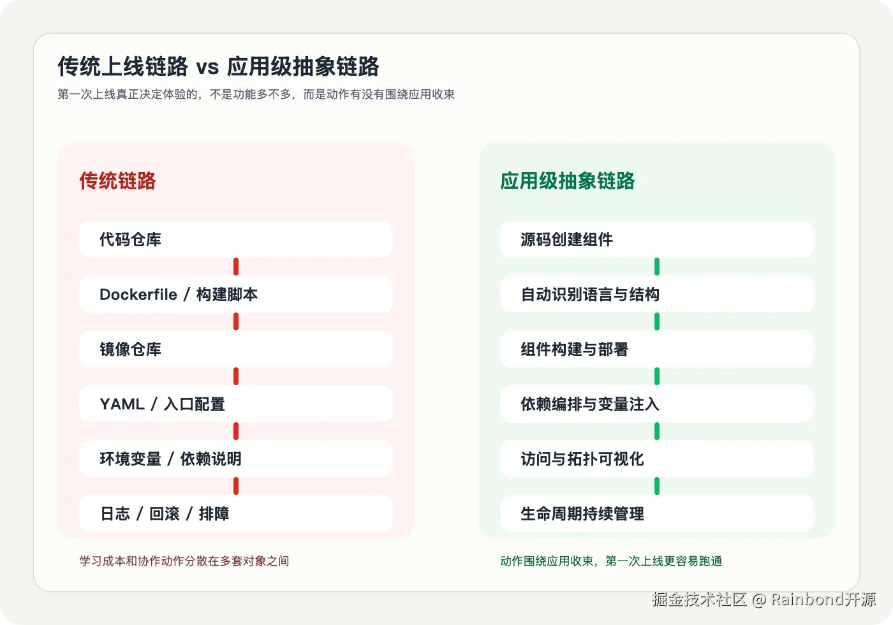
Task: Select the 镜像仓库 step box
Action: coord(235,349)
